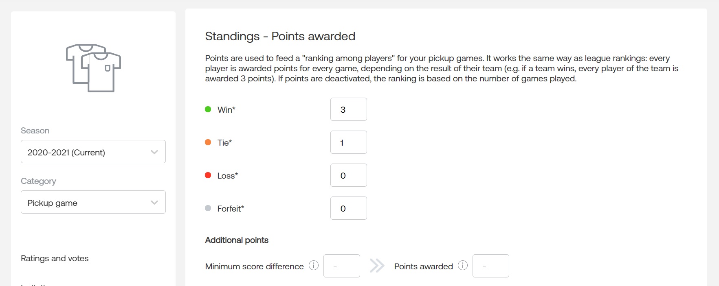
Task: Click the Category dropdown chevron arrow
Action: [x=154, y=203]
